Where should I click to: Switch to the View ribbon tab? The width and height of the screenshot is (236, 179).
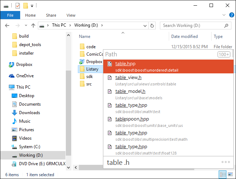[x=71, y=15]
